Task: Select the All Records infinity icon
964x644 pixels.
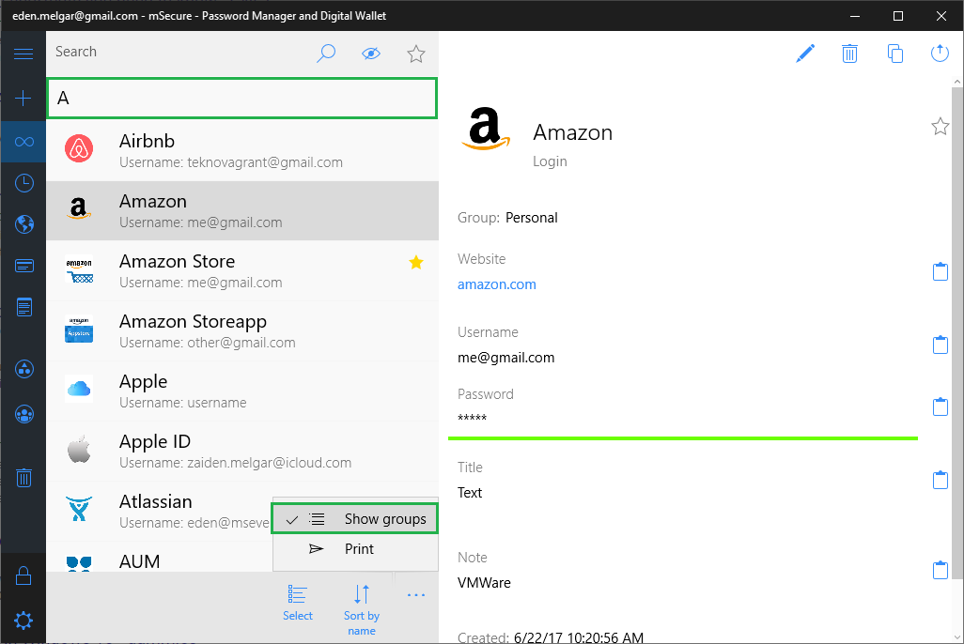Action: [x=23, y=142]
